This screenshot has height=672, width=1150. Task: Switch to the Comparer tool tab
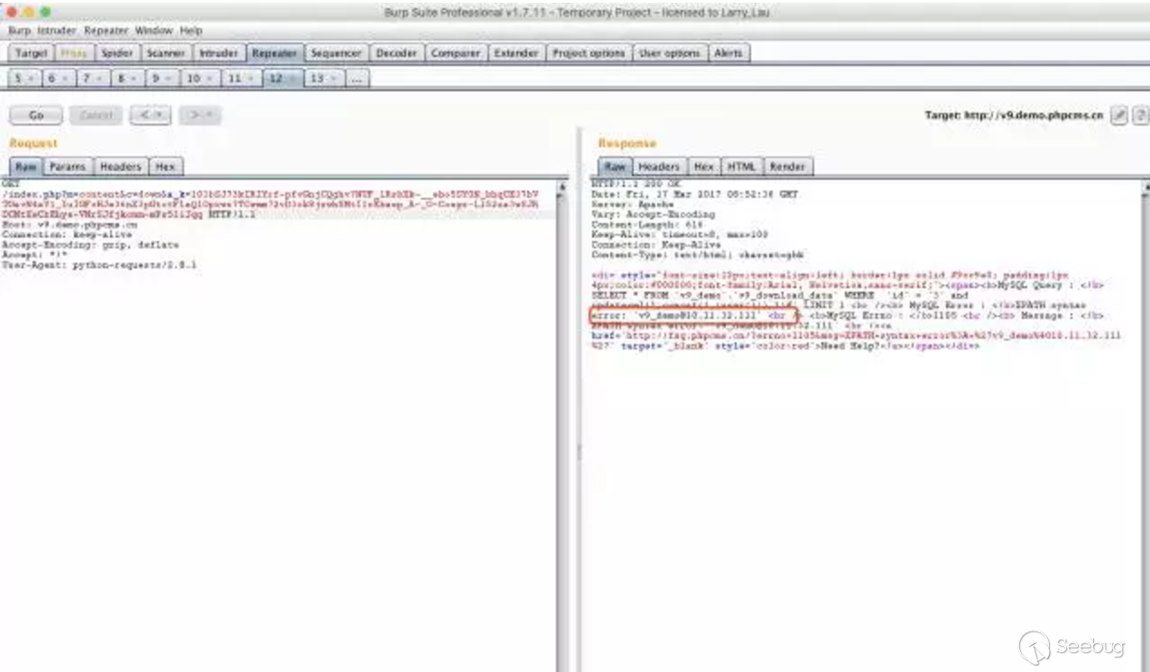[456, 53]
